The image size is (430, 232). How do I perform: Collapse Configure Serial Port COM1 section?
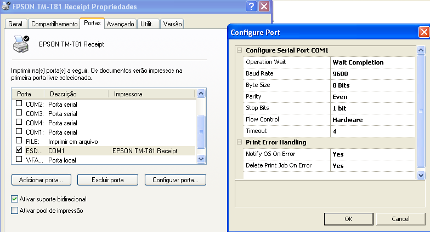click(x=239, y=50)
